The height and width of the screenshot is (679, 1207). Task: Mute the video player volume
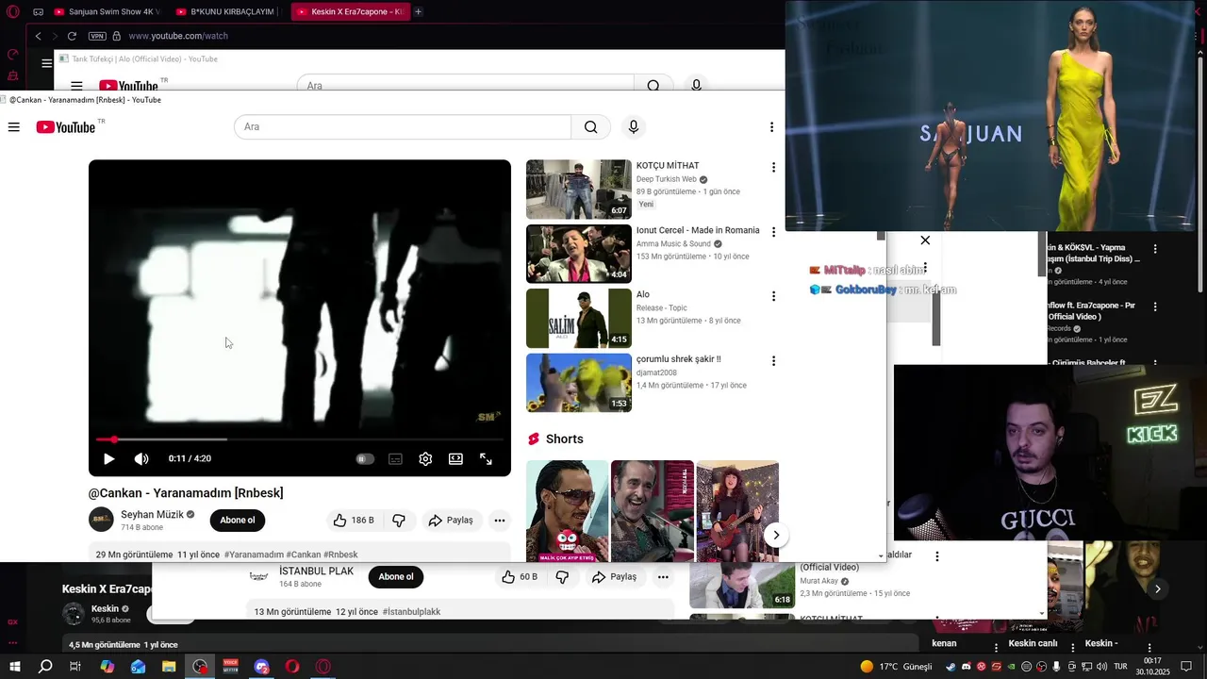point(141,459)
